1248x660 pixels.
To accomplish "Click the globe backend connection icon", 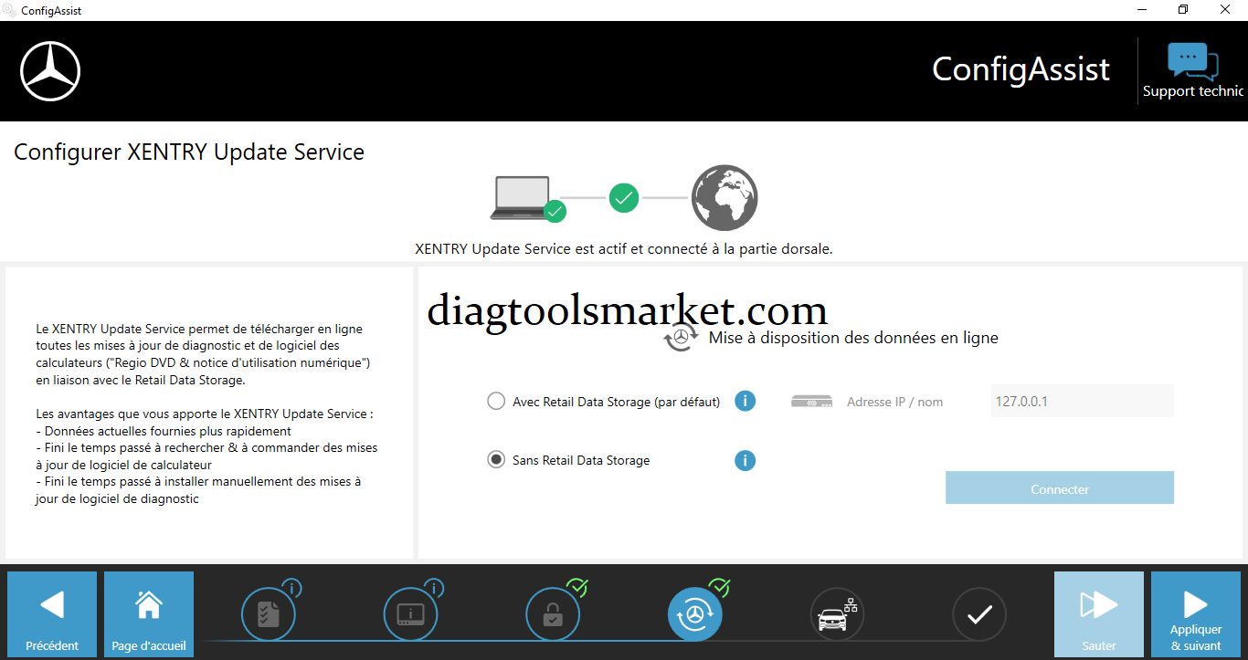I will click(x=724, y=197).
